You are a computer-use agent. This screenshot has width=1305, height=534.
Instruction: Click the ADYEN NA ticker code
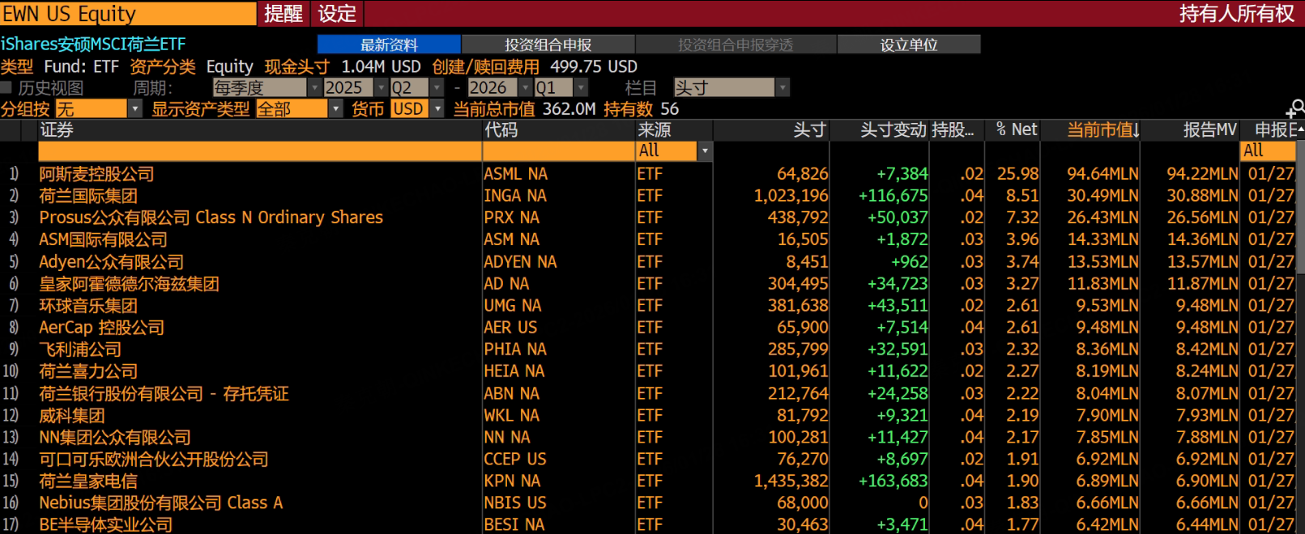coord(520,262)
